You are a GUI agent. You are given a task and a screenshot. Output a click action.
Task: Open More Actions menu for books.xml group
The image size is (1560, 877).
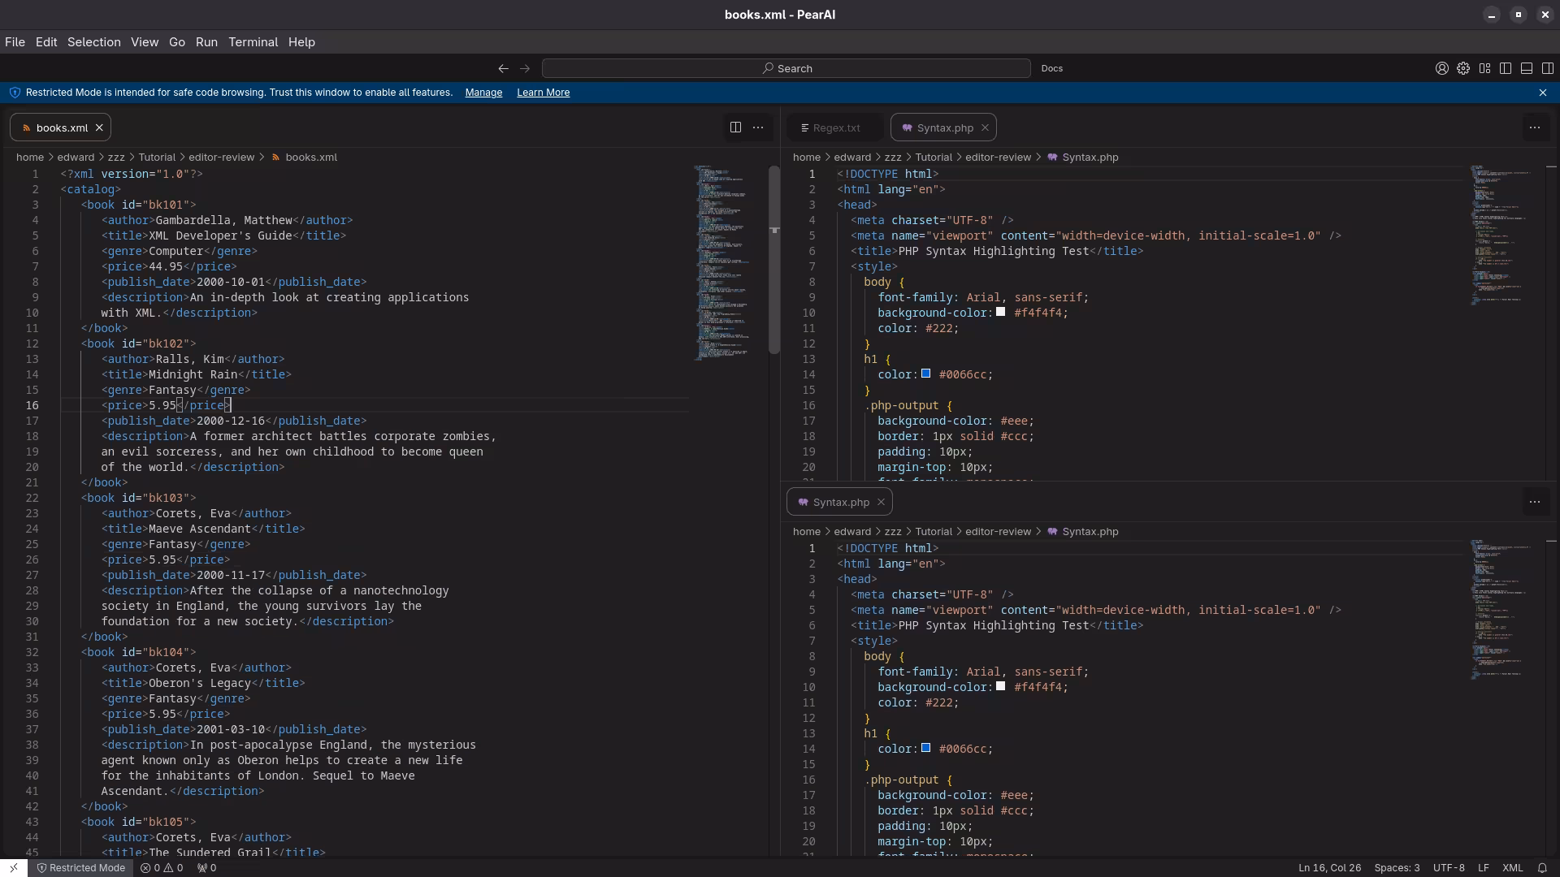coord(758,127)
